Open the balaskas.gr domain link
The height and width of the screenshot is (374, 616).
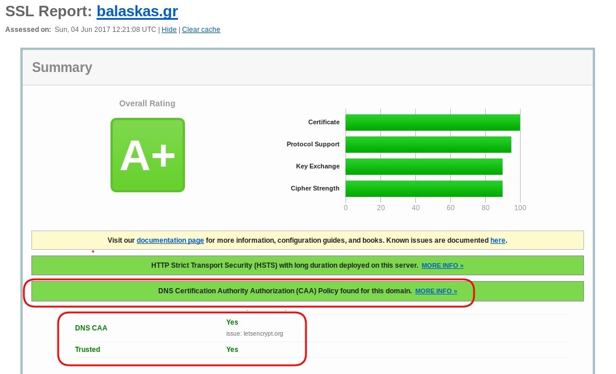(137, 11)
